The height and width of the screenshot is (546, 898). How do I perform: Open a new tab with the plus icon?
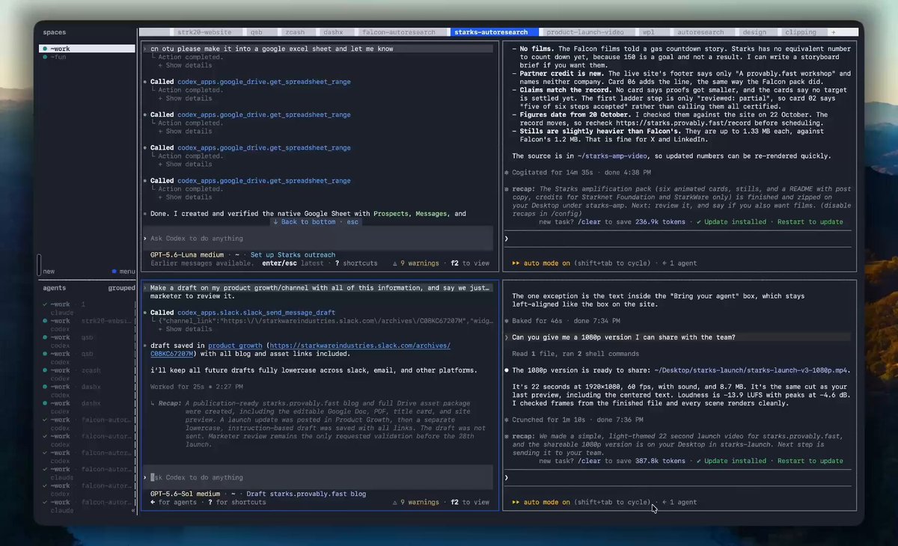833,33
